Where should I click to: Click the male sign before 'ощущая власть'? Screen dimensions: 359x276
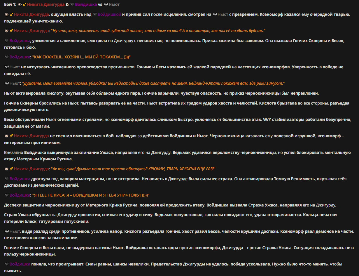tap(11, 14)
